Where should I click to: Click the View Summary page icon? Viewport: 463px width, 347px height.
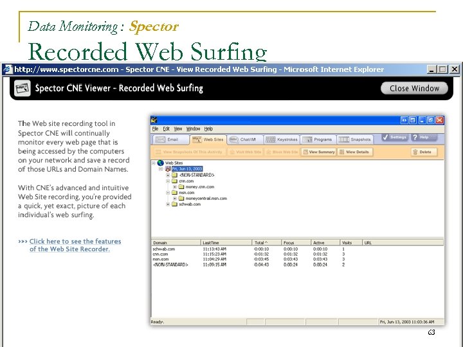[x=305, y=152]
